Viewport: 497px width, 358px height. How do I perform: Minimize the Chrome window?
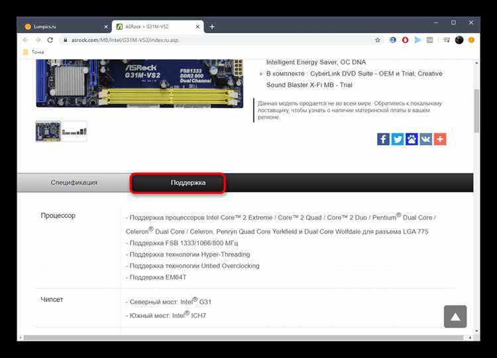[436, 23]
